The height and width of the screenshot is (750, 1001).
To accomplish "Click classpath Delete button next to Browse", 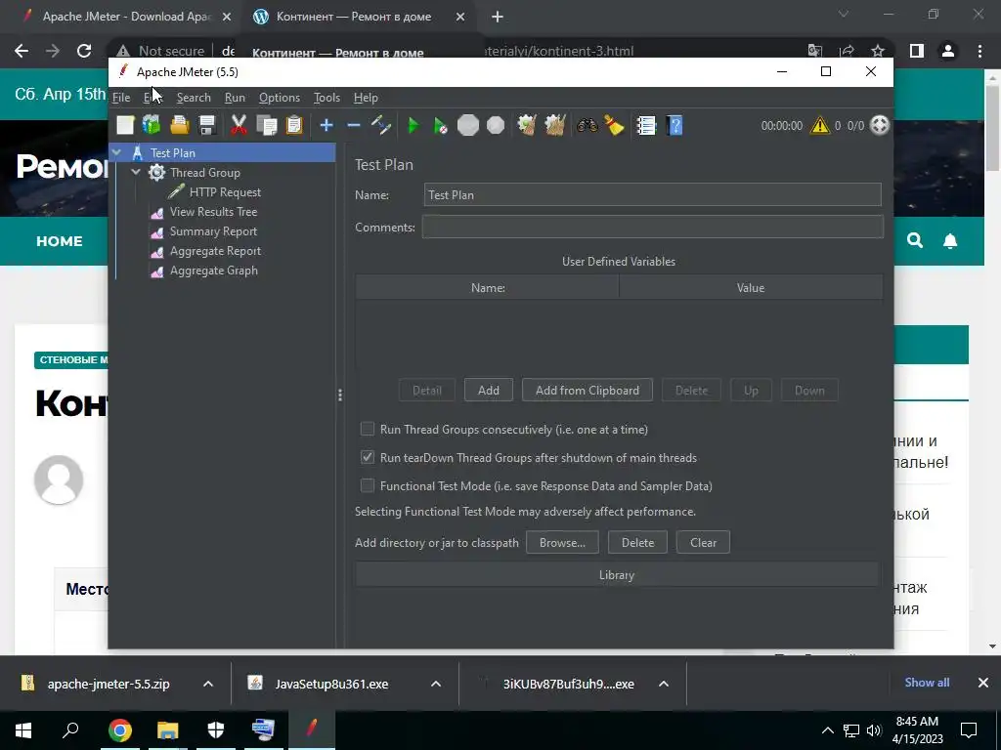I will point(637,543).
